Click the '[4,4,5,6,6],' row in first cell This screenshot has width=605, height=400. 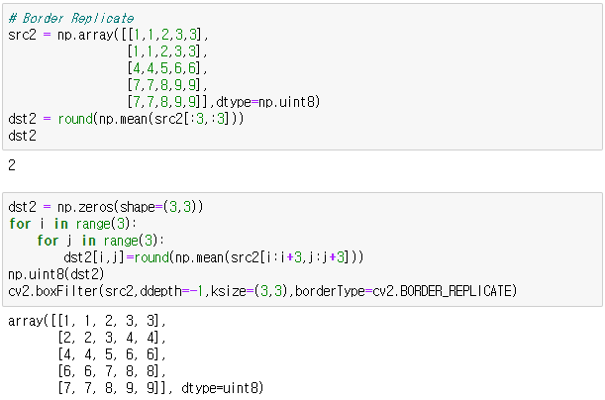167,68
